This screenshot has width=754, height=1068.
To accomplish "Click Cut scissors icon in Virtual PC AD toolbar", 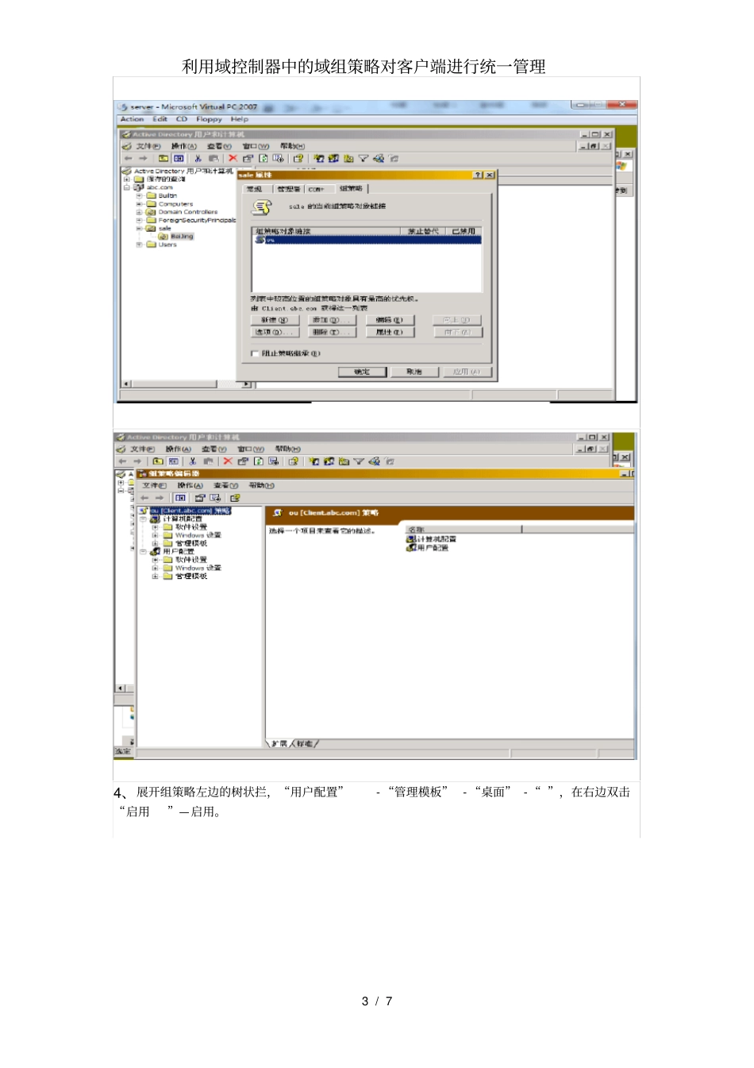I will [x=198, y=159].
